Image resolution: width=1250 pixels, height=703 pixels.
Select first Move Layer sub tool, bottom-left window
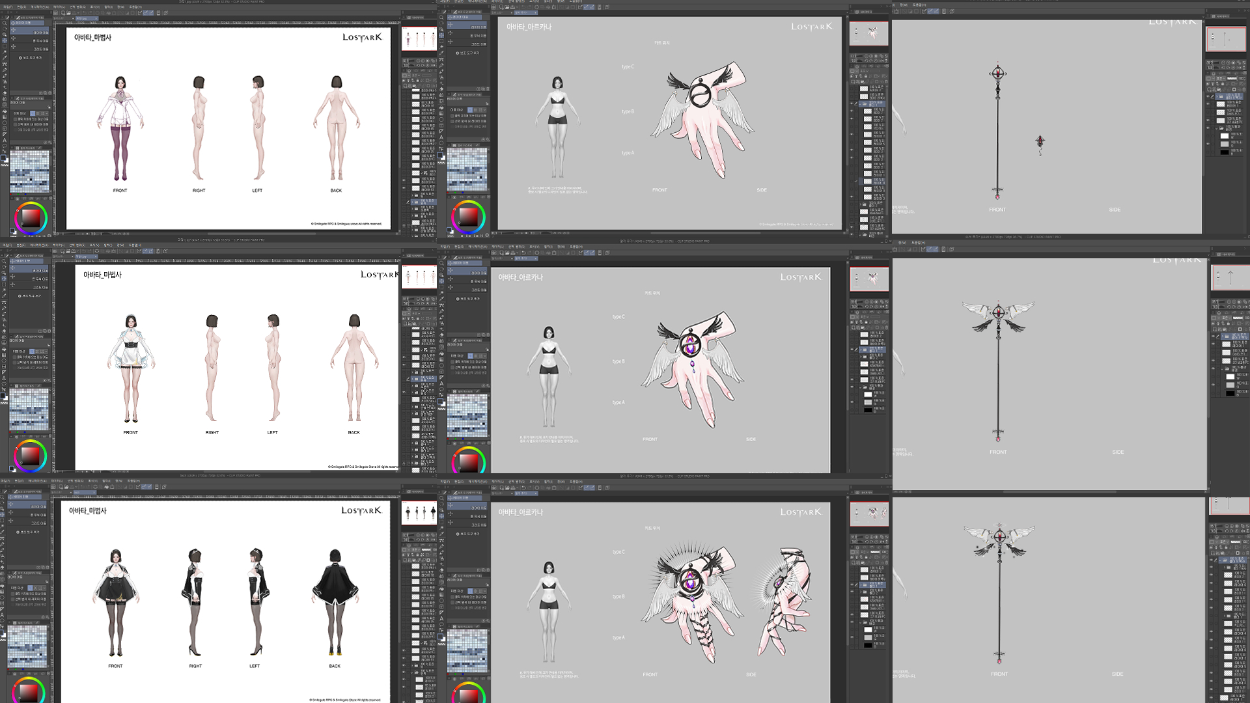point(28,505)
